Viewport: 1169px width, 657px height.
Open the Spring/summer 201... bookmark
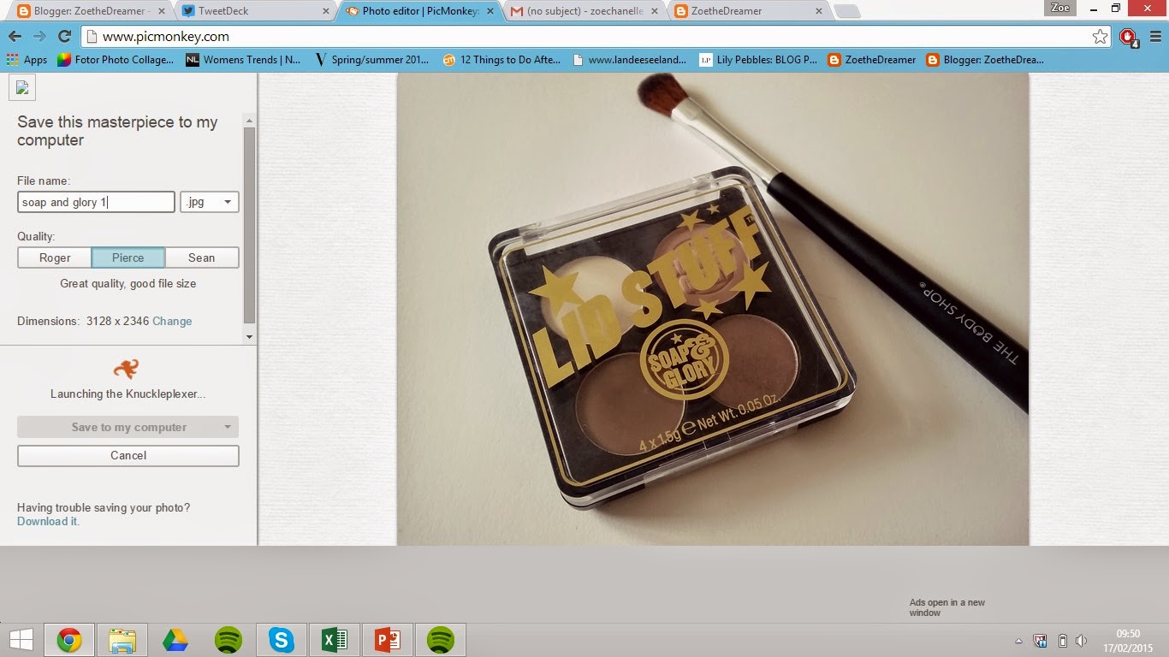371,60
